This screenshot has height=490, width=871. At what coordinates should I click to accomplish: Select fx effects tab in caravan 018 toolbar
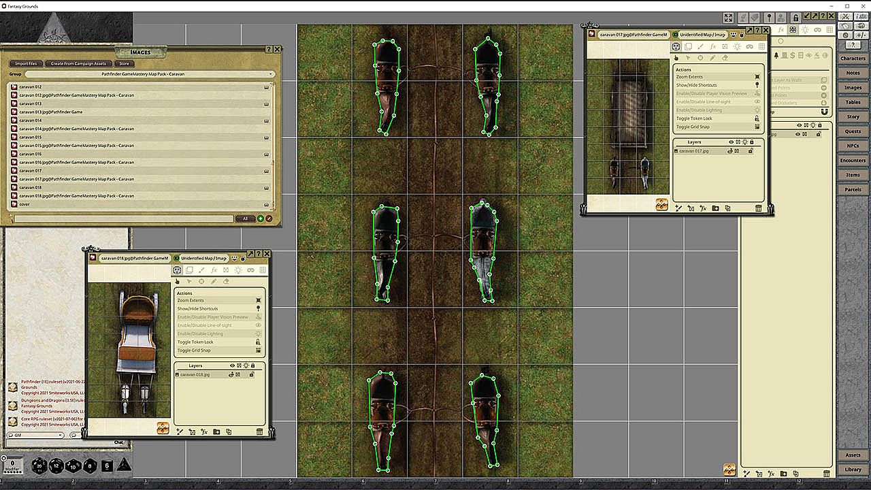tap(214, 270)
